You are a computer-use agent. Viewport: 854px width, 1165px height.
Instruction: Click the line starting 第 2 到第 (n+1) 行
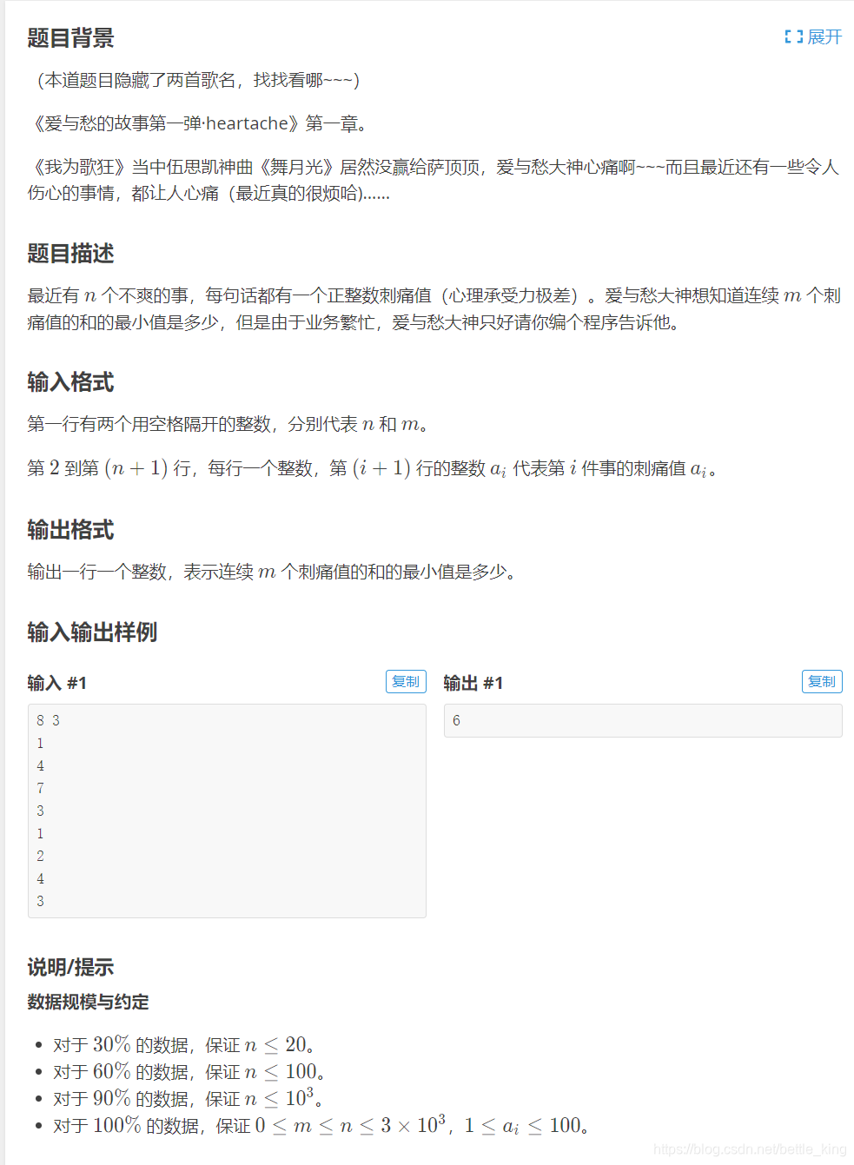pyautogui.click(x=374, y=468)
